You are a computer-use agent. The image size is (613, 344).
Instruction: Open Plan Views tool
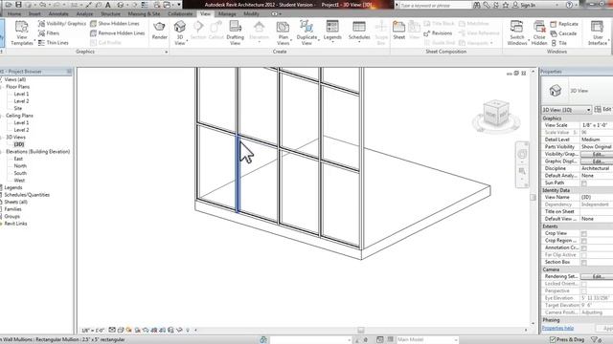coord(284,32)
